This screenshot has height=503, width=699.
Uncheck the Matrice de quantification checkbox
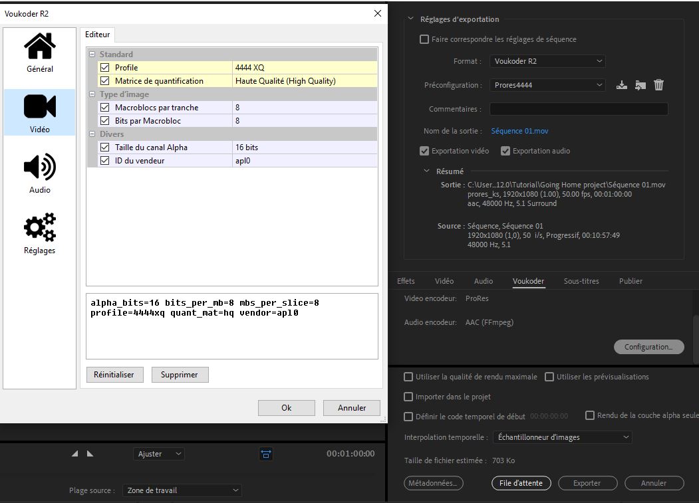tap(105, 81)
